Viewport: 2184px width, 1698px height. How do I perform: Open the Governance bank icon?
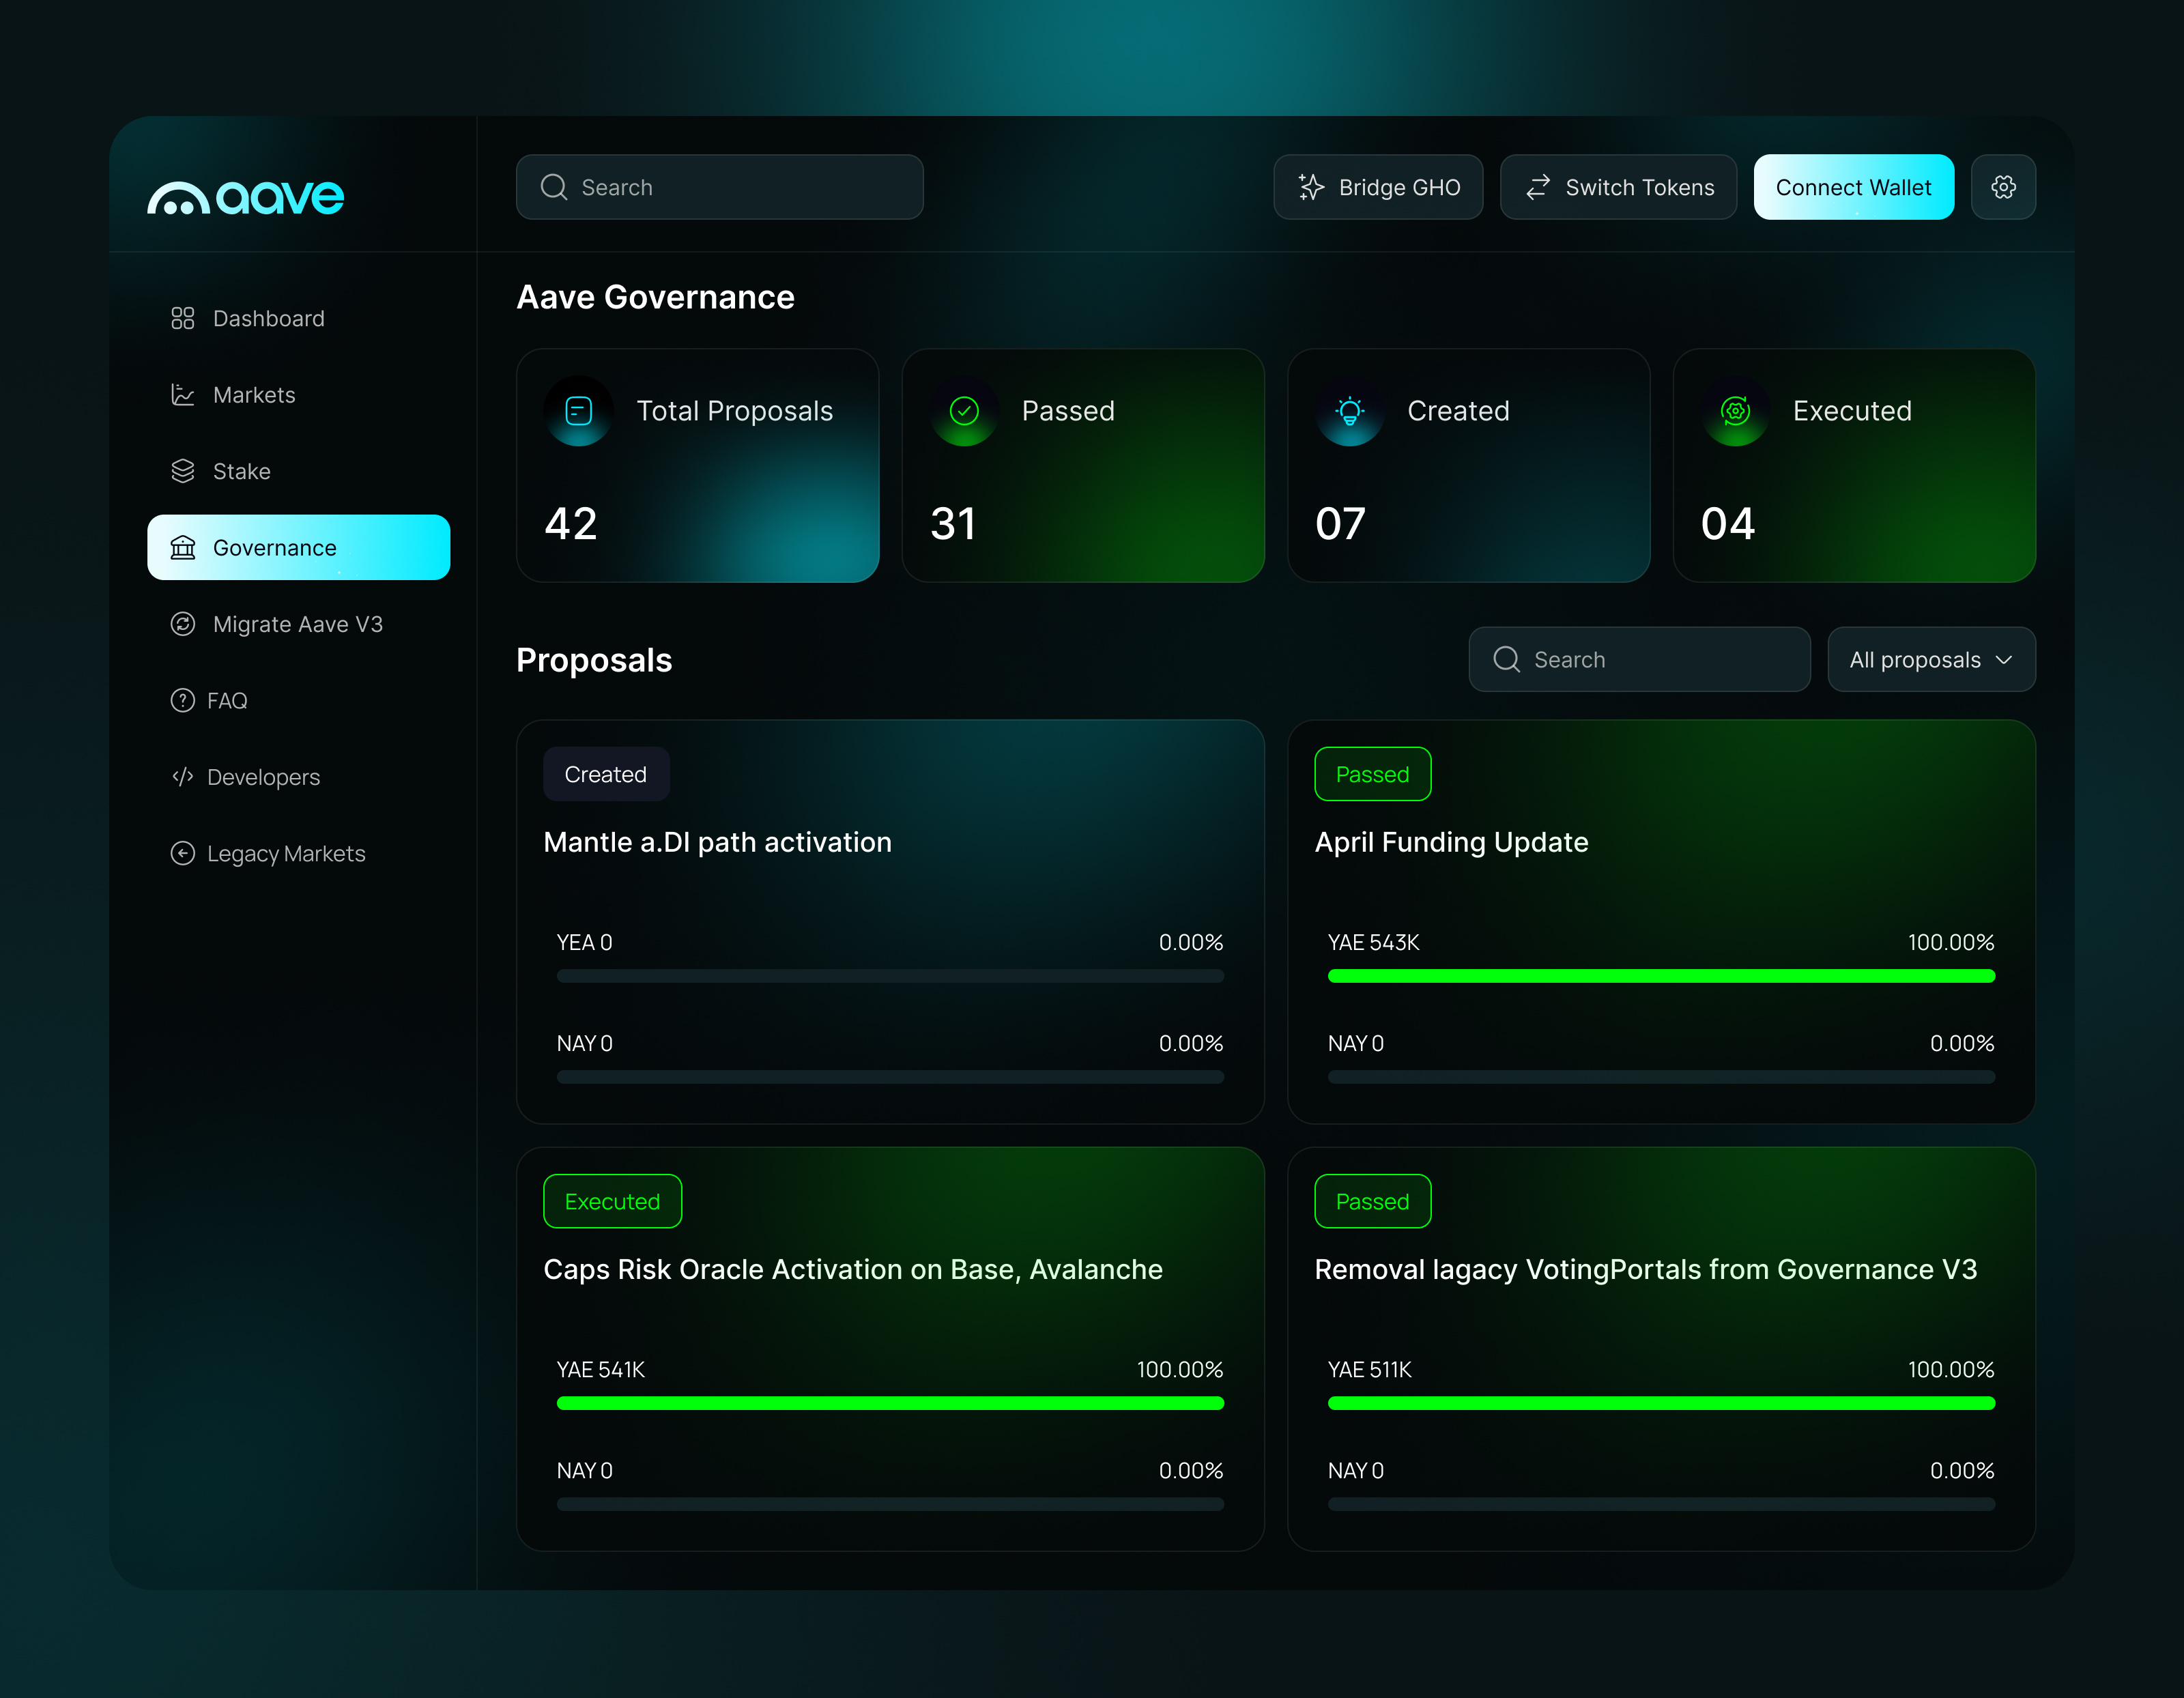pyautogui.click(x=182, y=547)
